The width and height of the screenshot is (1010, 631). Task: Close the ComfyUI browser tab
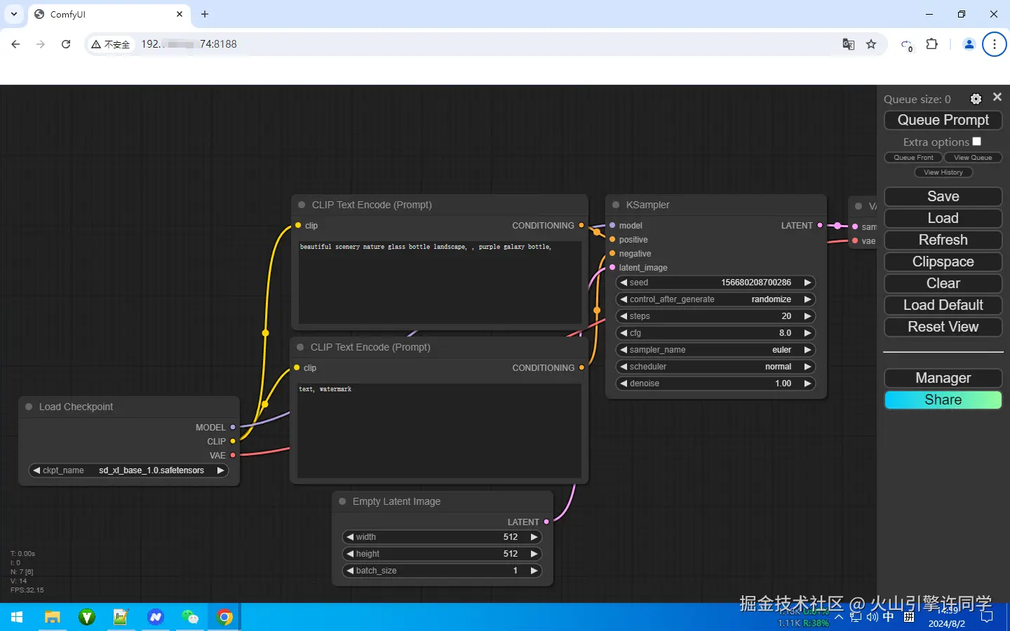click(x=180, y=14)
